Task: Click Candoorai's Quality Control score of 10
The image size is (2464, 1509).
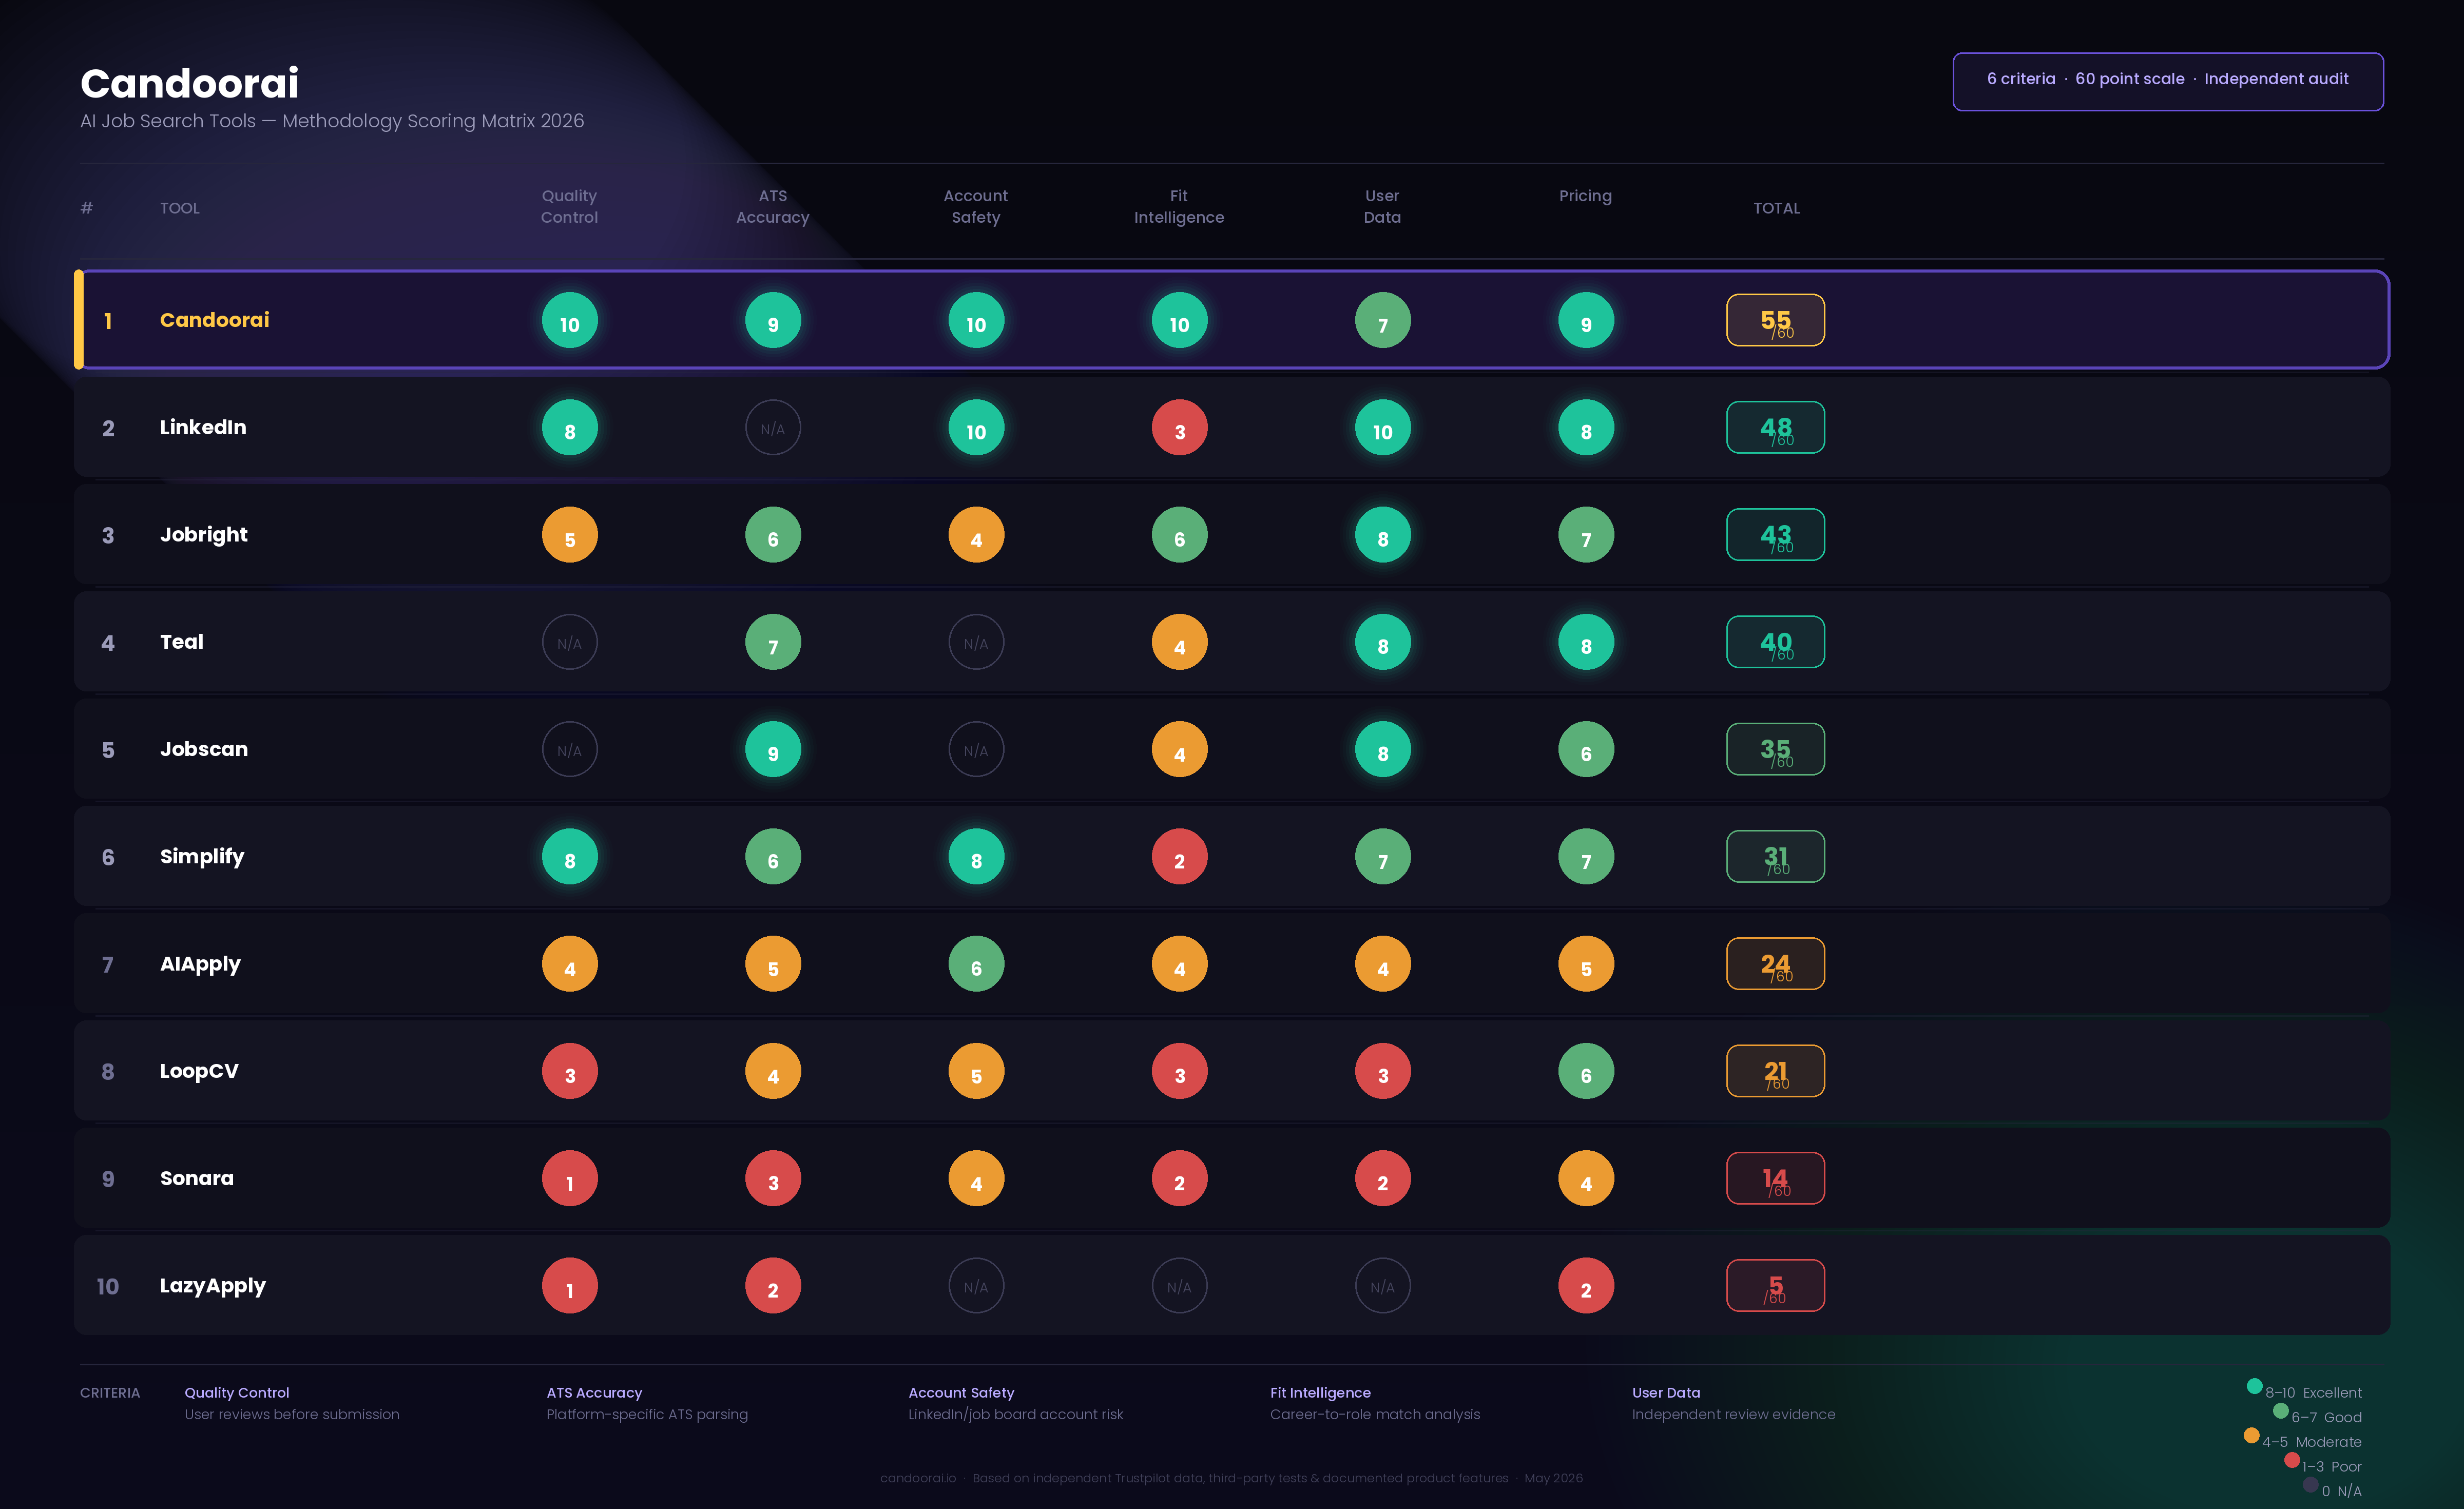Action: coord(569,320)
